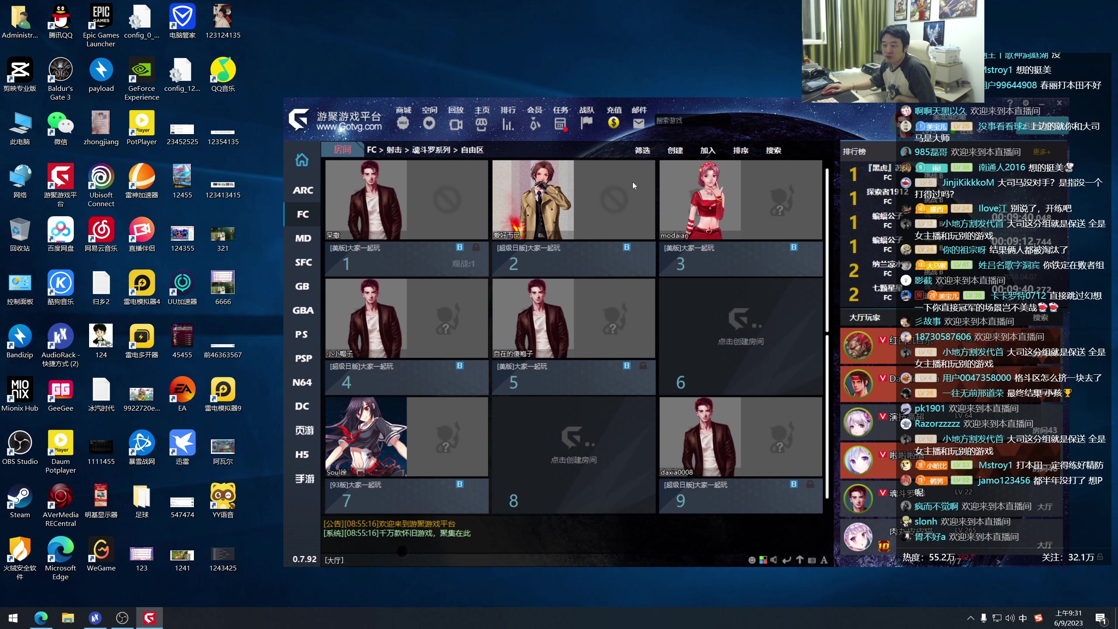Open the 战队 team flag icon

click(x=587, y=118)
